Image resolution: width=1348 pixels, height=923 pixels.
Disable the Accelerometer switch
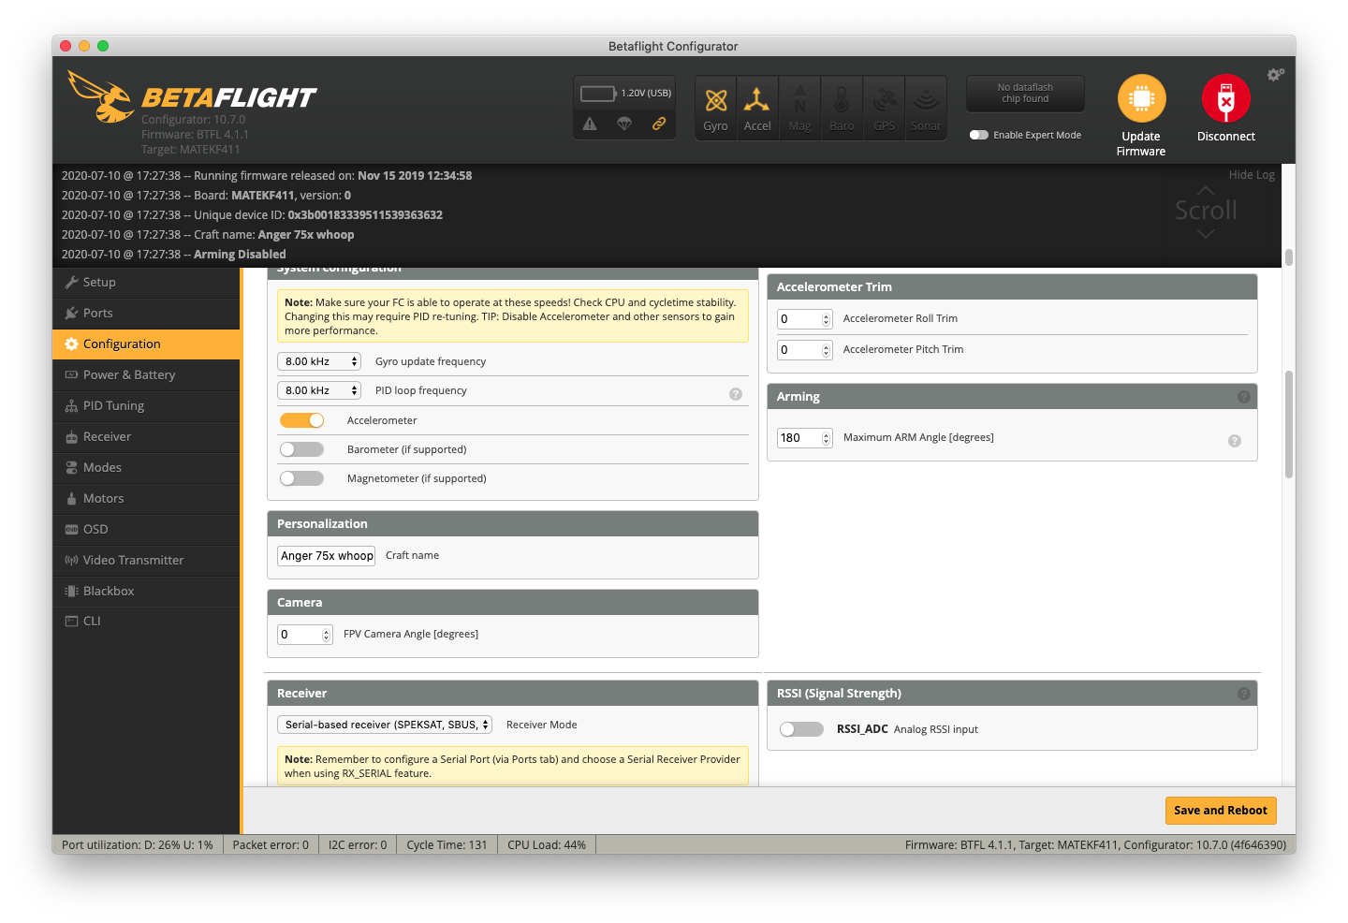301,420
